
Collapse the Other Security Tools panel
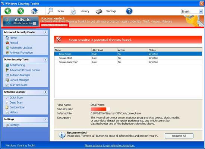[45, 60]
